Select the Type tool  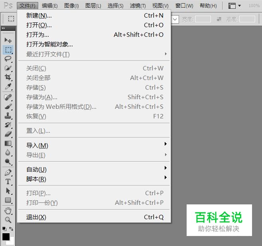click(x=8, y=182)
